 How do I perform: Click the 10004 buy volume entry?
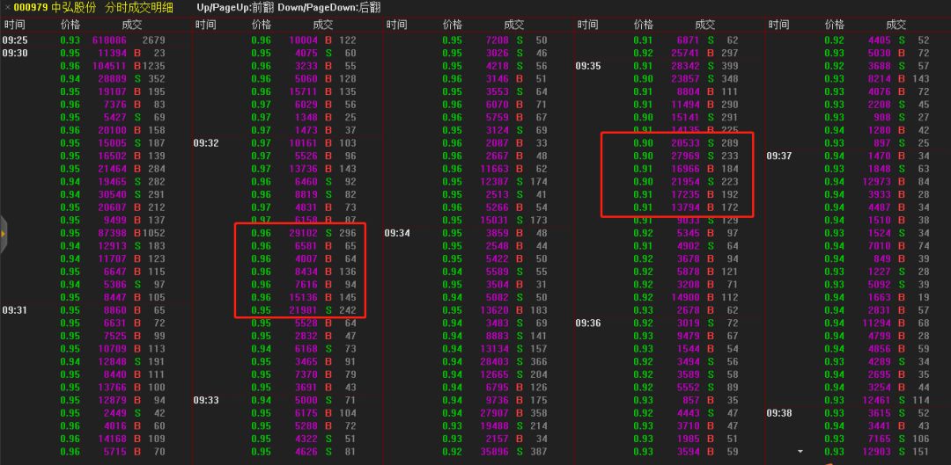click(x=303, y=40)
